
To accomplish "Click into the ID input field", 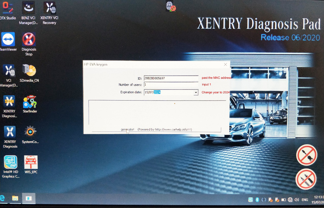I will (x=171, y=78).
